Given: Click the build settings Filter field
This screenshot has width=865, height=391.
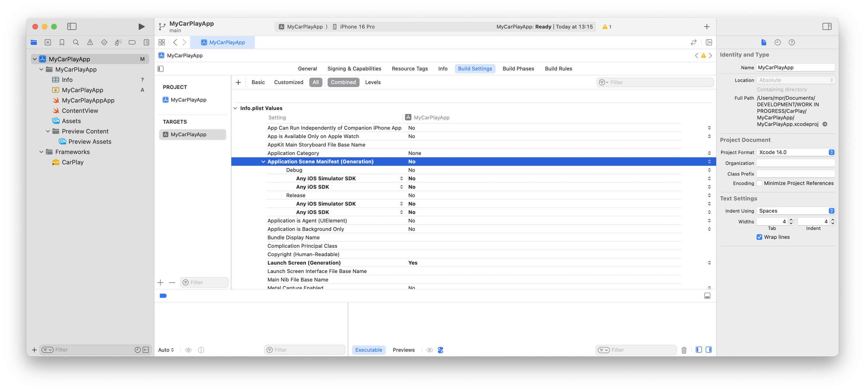Looking at the screenshot, I should (x=660, y=82).
